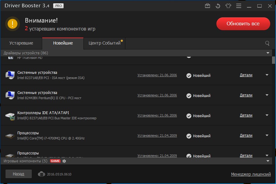Click the checkmark icon for 82371AB/EB ISA bridge
This screenshot has width=276, height=184.
[189, 76]
